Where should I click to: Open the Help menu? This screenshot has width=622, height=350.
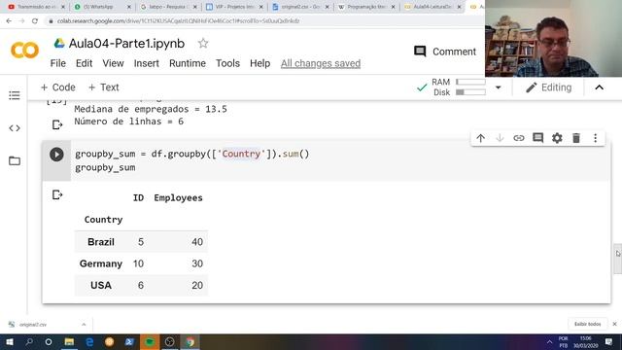pyautogui.click(x=259, y=63)
